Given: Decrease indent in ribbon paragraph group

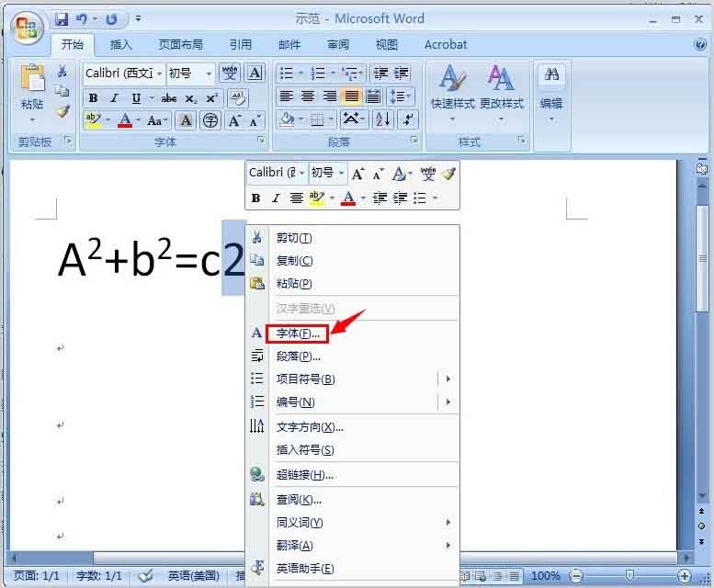Looking at the screenshot, I should click(380, 73).
